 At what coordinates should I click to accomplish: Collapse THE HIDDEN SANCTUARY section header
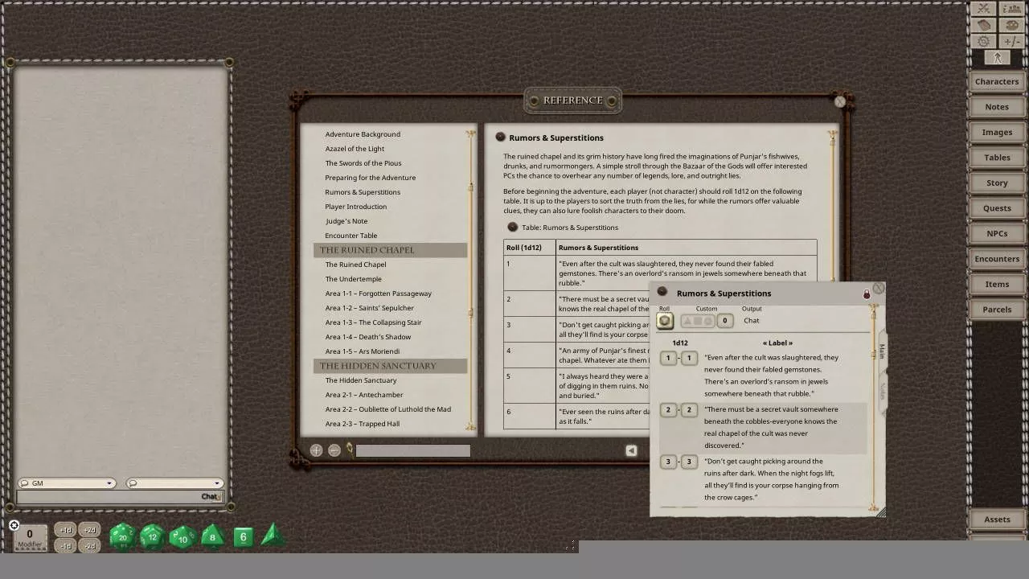[391, 366]
